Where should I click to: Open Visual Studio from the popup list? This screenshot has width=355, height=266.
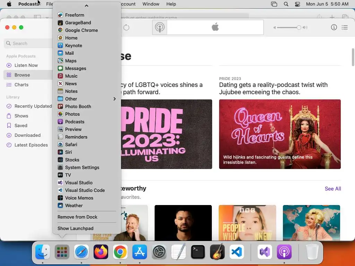[86, 183]
